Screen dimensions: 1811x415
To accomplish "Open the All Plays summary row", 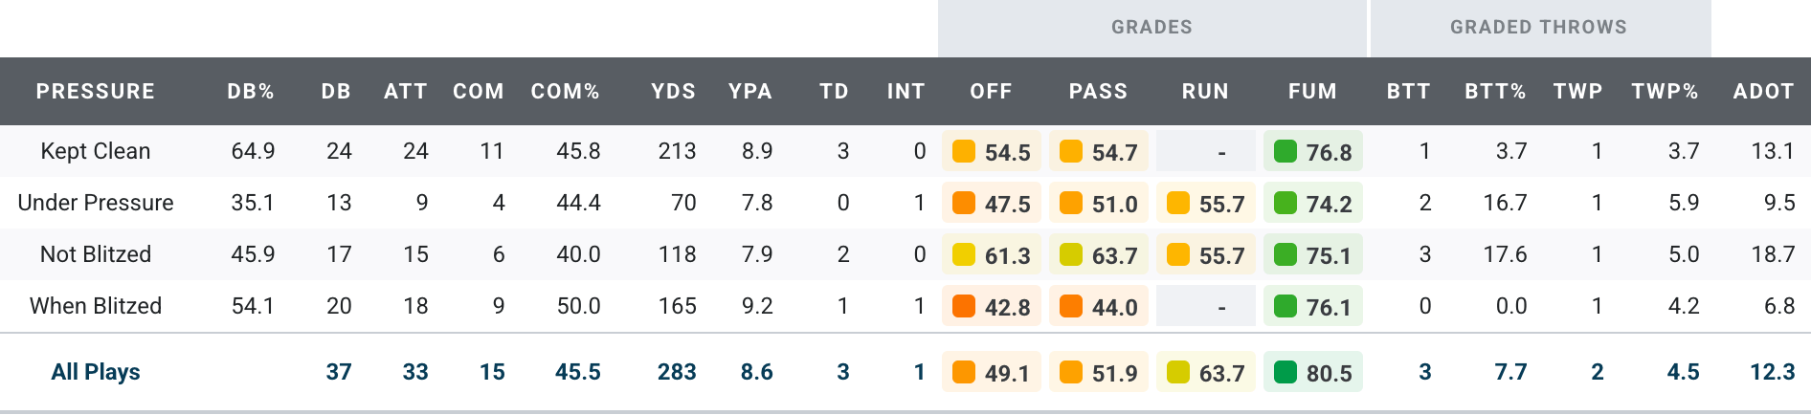I will coord(96,372).
